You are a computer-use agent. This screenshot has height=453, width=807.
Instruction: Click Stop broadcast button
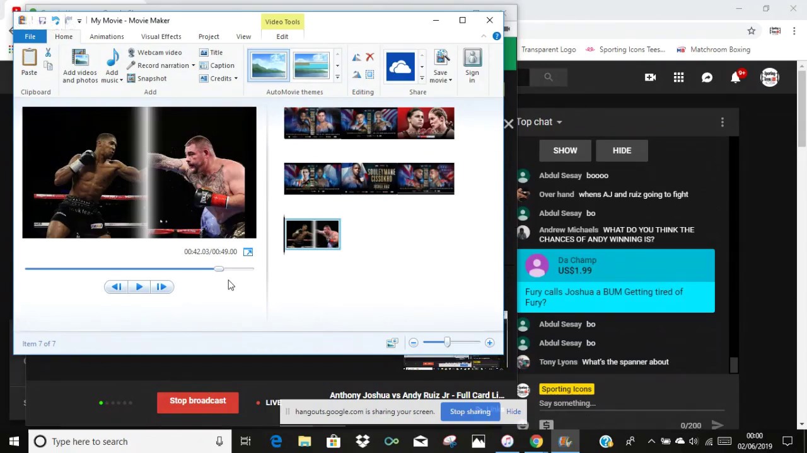pyautogui.click(x=197, y=401)
